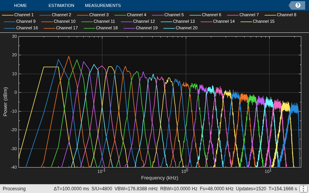Click Channel 19 legend label
The image size is (309, 193).
click(x=147, y=28)
